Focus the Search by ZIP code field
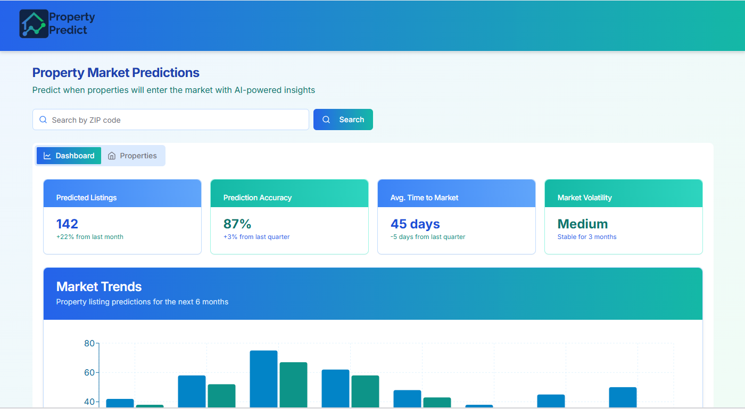The image size is (745, 409). [x=176, y=120]
